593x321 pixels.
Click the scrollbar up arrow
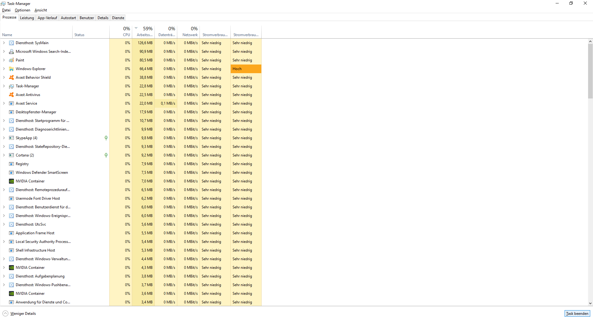coord(590,41)
